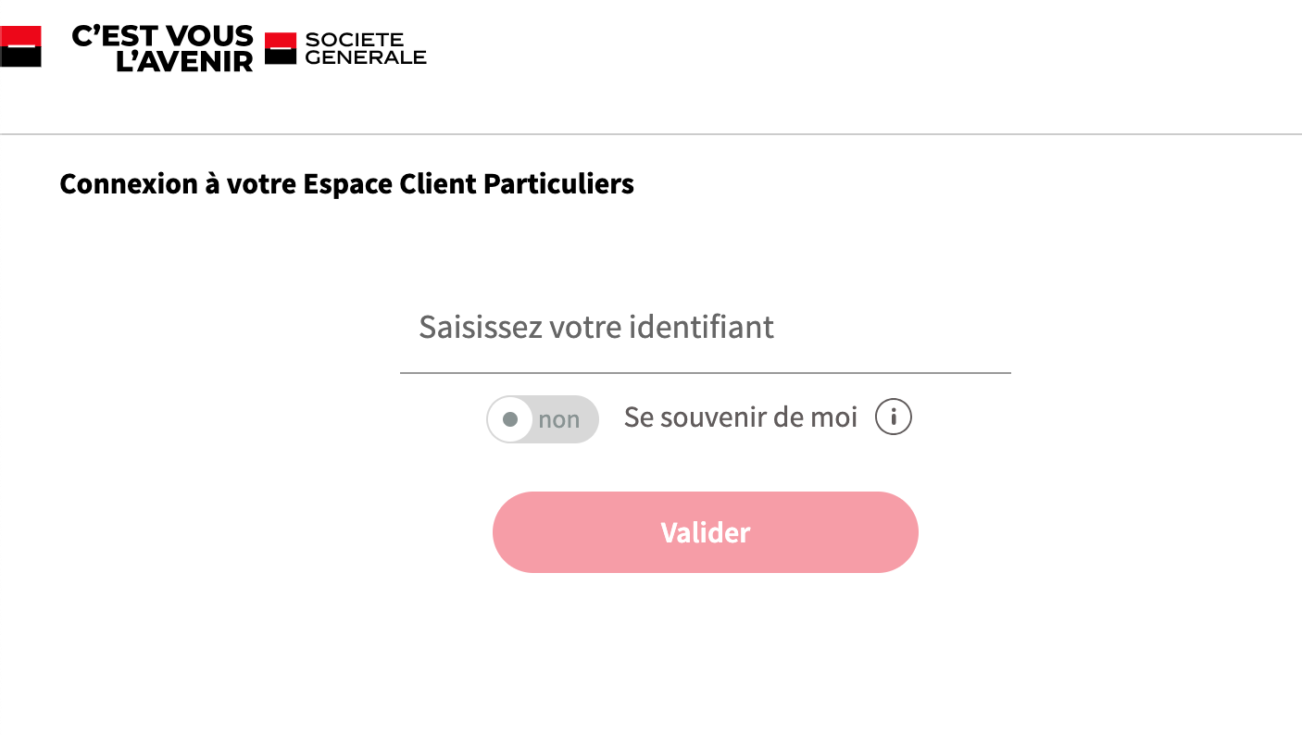Click the partial red-black logo at the left edge
The height and width of the screenshot is (735, 1302).
click(x=20, y=46)
